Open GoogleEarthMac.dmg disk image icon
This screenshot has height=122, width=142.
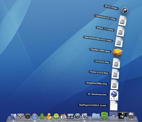point(114,84)
